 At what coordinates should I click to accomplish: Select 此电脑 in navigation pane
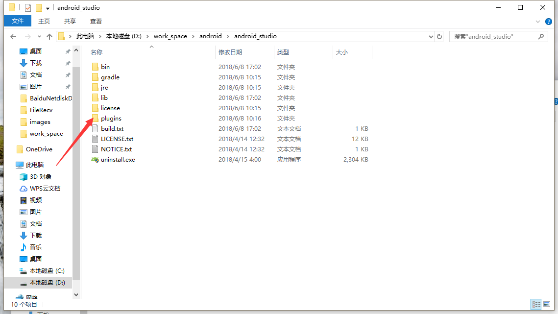click(x=34, y=165)
